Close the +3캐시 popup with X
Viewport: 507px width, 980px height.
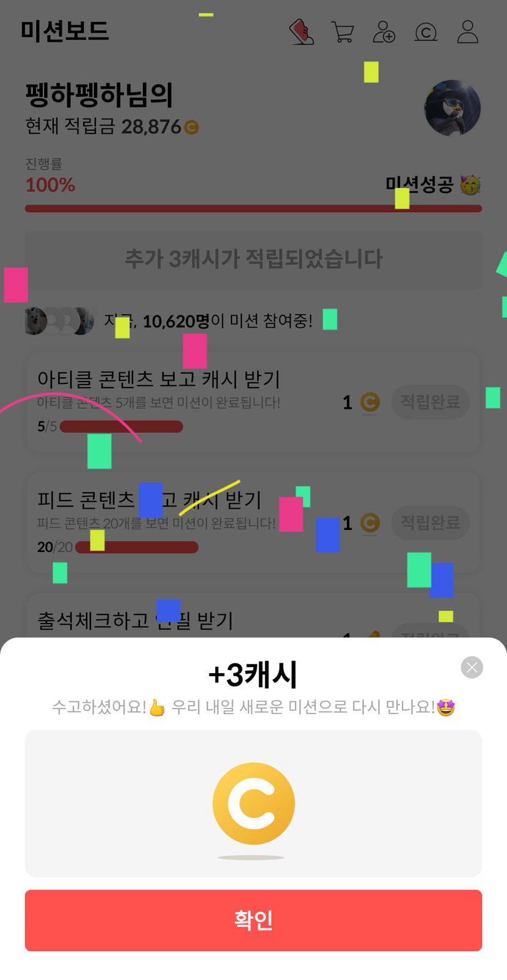472,667
